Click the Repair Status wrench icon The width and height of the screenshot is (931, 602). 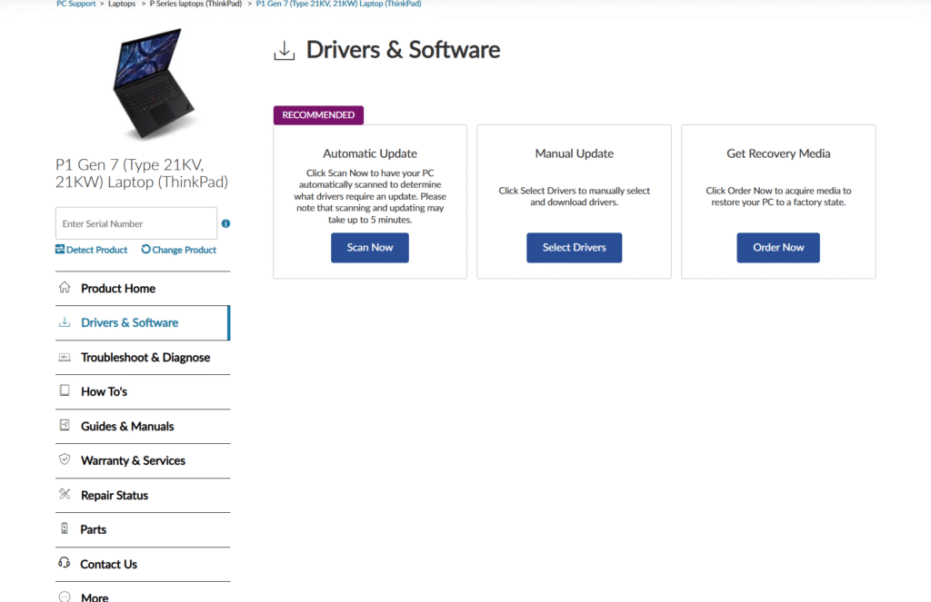click(x=65, y=495)
